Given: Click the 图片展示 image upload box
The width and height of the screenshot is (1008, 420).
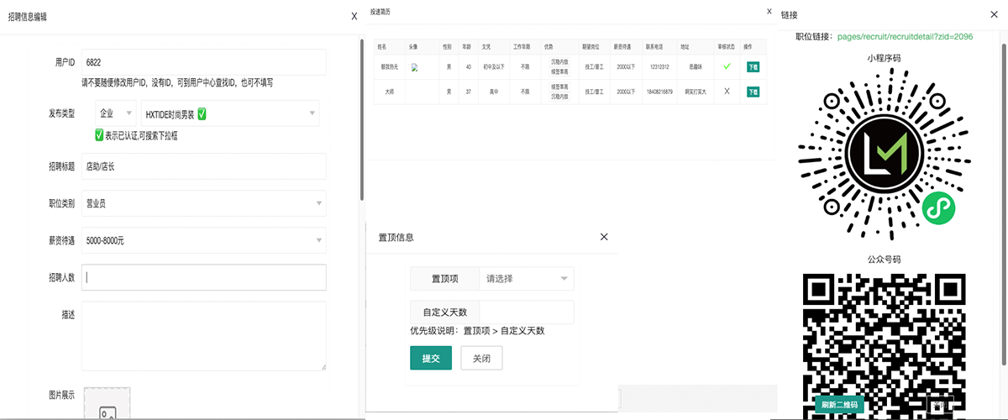Looking at the screenshot, I should pos(108,404).
